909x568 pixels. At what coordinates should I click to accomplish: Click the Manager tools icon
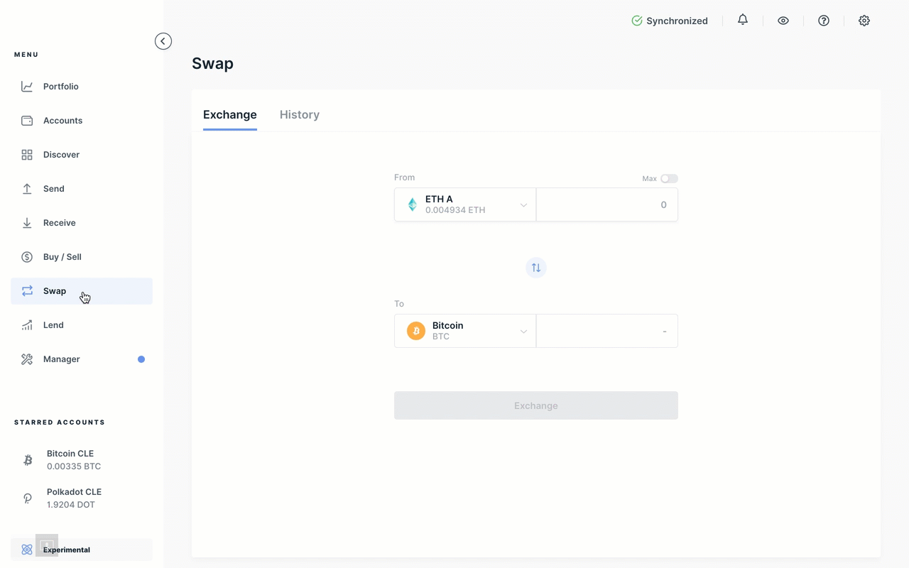click(x=27, y=359)
